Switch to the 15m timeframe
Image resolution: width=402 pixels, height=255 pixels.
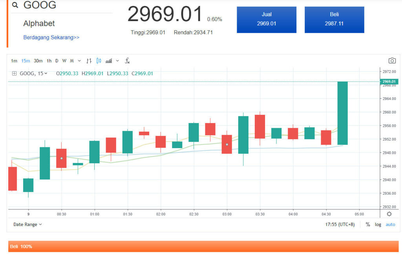[x=26, y=61]
